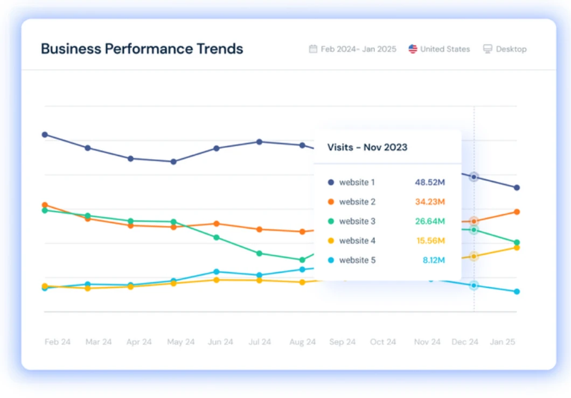
Task: Select the website 3 label in tooltip
Action: point(357,221)
